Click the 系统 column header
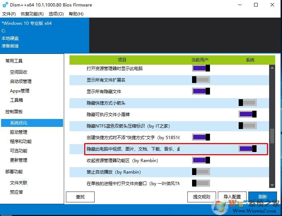282x216 pixels. pos(250,60)
